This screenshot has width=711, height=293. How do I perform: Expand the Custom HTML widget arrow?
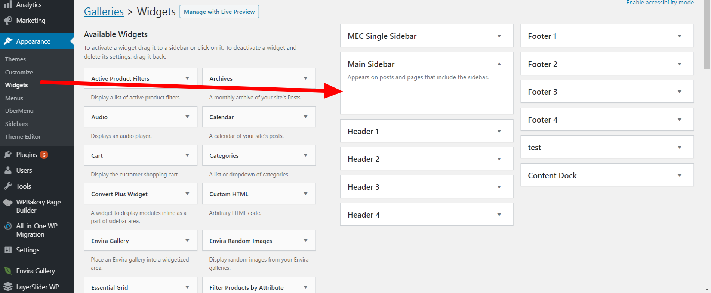305,194
